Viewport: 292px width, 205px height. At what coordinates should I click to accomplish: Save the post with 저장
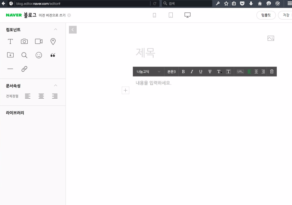[x=286, y=15]
